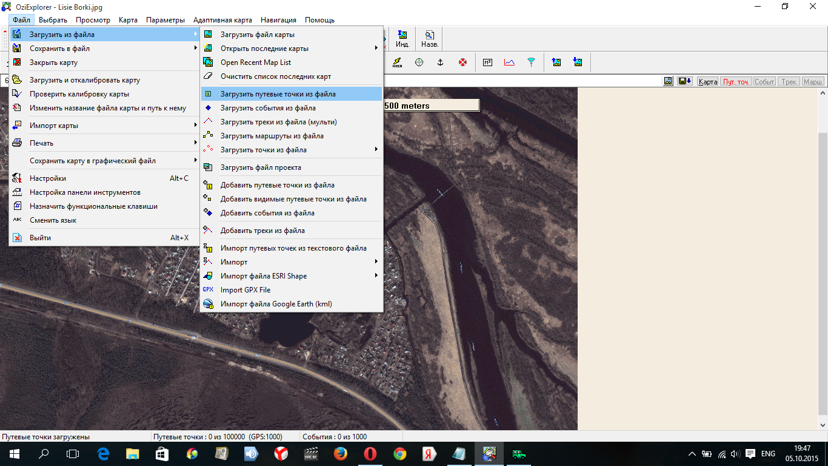Click the anchor icon in toolbar
This screenshot has width=828, height=466.
441,62
